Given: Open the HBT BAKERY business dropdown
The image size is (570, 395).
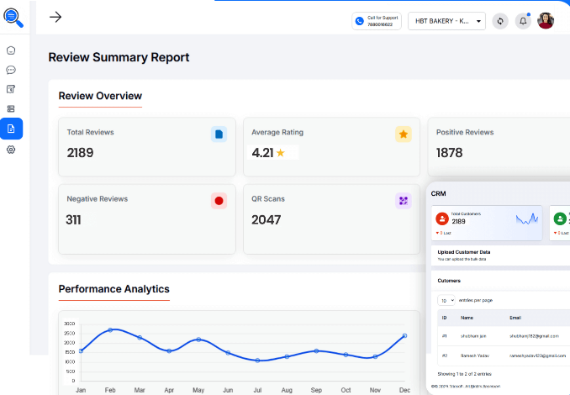Looking at the screenshot, I should point(446,21).
